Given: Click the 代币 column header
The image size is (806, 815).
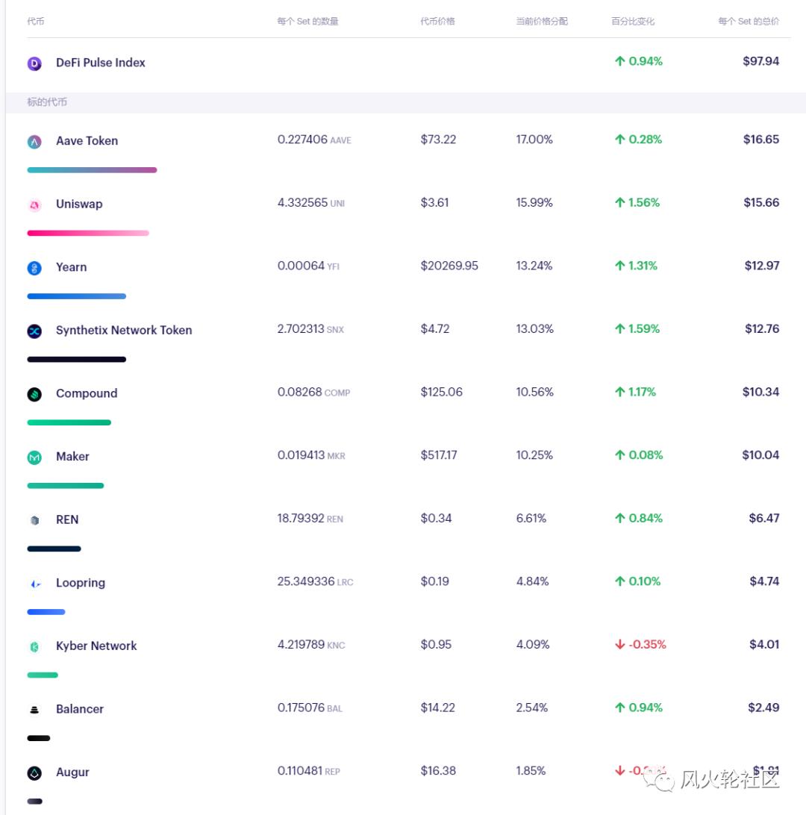Looking at the screenshot, I should pyautogui.click(x=35, y=22).
